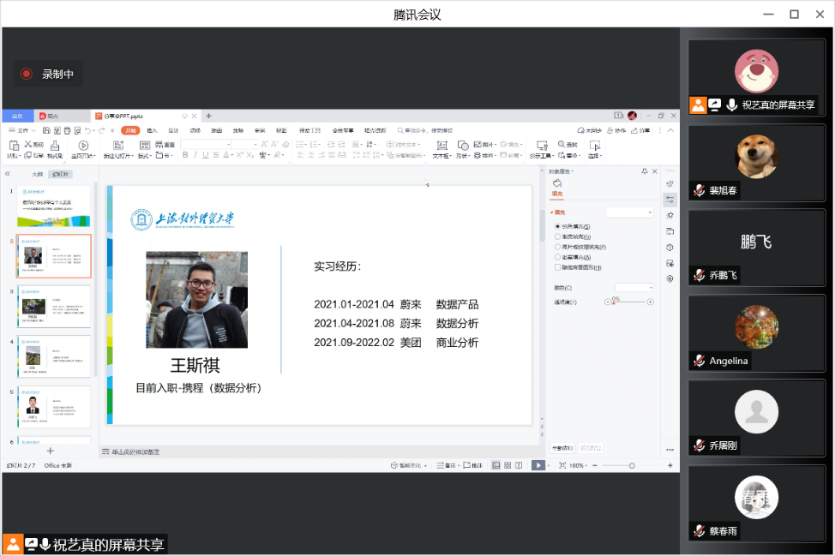The height and width of the screenshot is (556, 835).
Task: Click the Bold formatting icon
Action: [x=184, y=155]
